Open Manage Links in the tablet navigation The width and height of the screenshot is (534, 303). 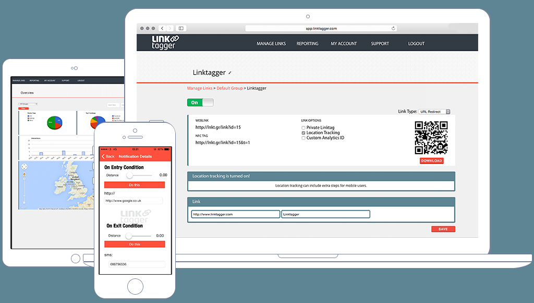coord(19,80)
